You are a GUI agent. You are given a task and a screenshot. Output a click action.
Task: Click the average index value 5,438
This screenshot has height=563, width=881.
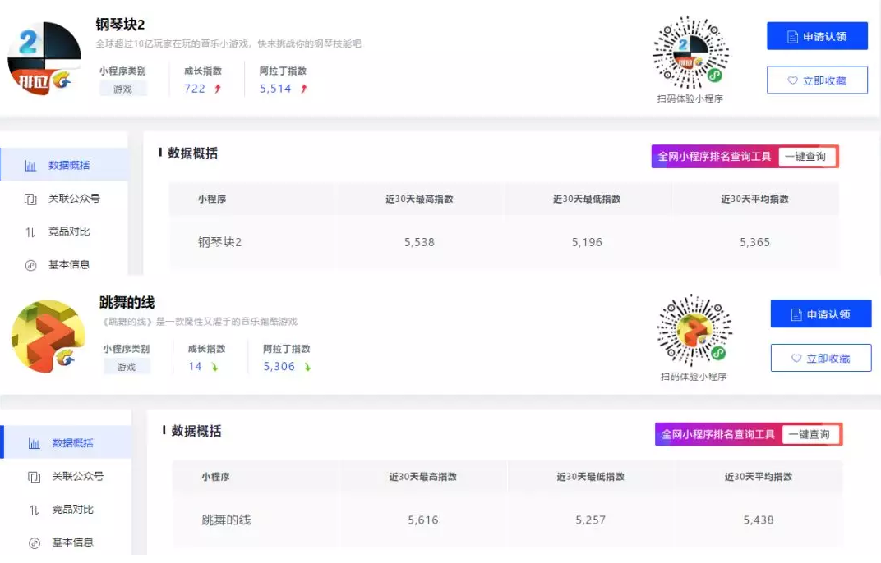759,520
